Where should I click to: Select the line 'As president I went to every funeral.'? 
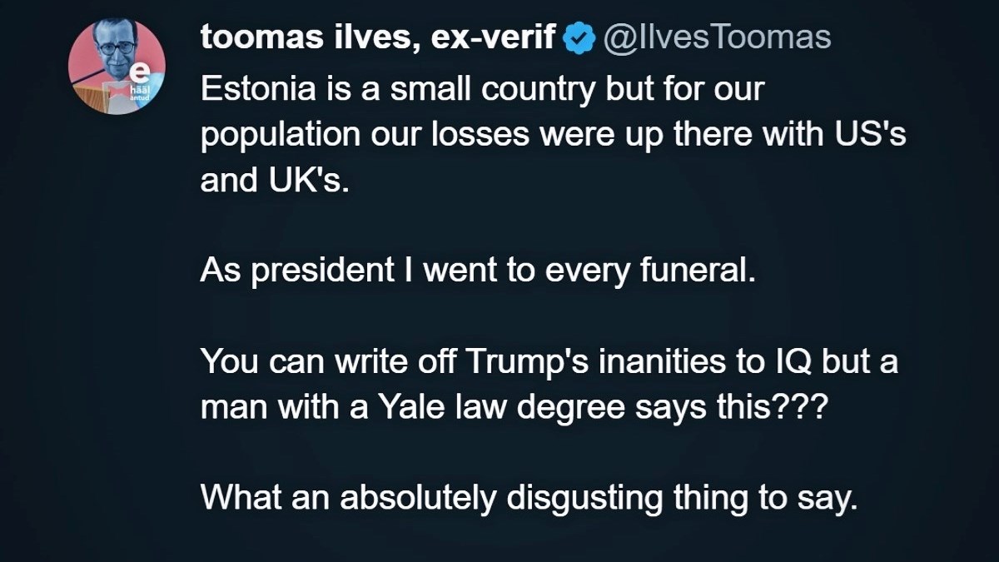pyautogui.click(x=478, y=272)
